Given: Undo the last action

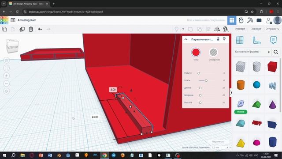Looking at the screenshot, I should (40, 29).
